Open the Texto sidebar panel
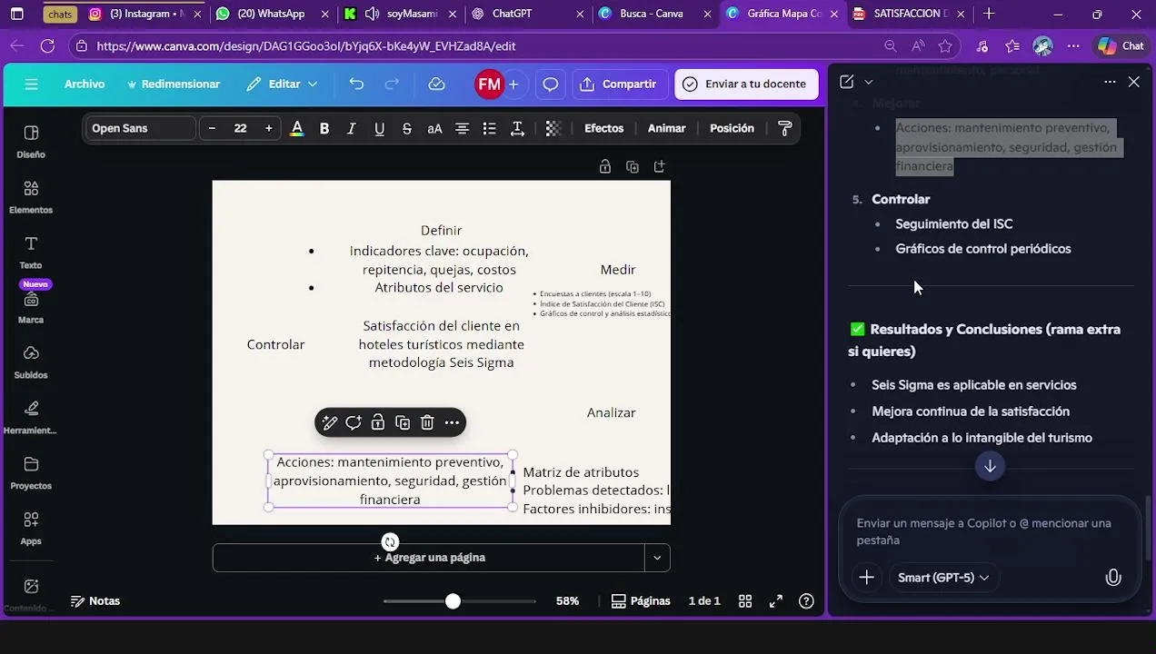 [x=31, y=253]
